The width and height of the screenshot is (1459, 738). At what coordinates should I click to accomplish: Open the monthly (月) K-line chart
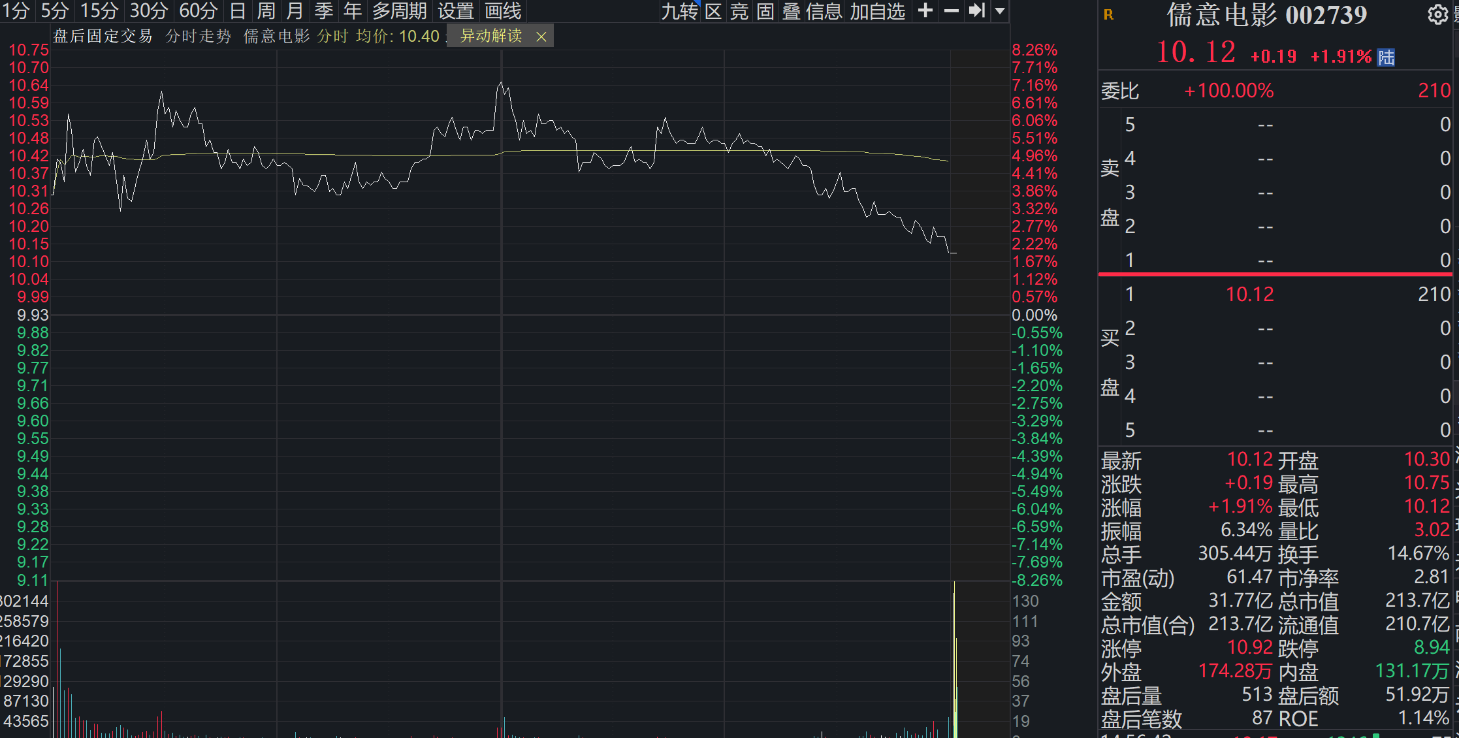[x=295, y=11]
